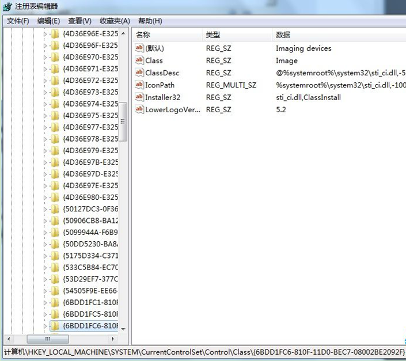The image size is (406, 361).
Task: Click the folder icon for {4D36E96E-E325 key
Action: coord(55,34)
